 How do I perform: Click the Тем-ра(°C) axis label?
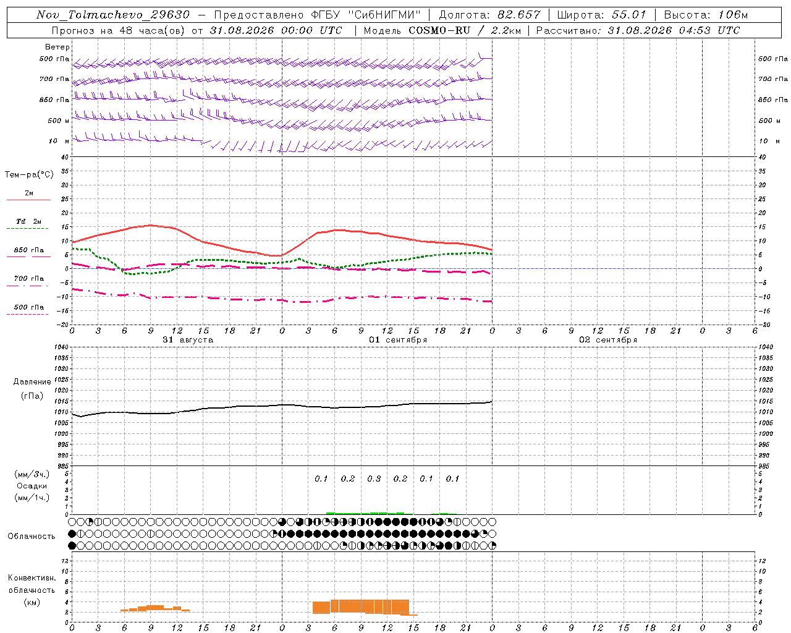click(30, 175)
